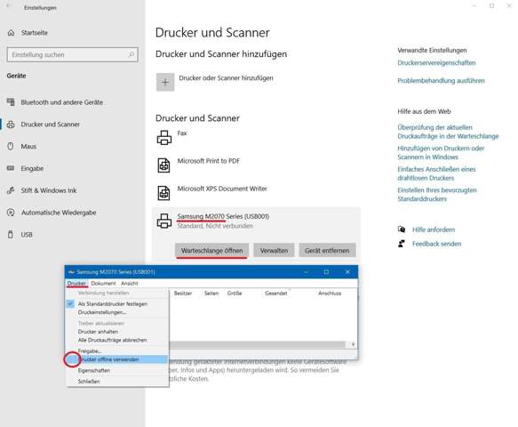
Task: Click the Microsoft Print to PDF icon
Action: click(x=164, y=165)
